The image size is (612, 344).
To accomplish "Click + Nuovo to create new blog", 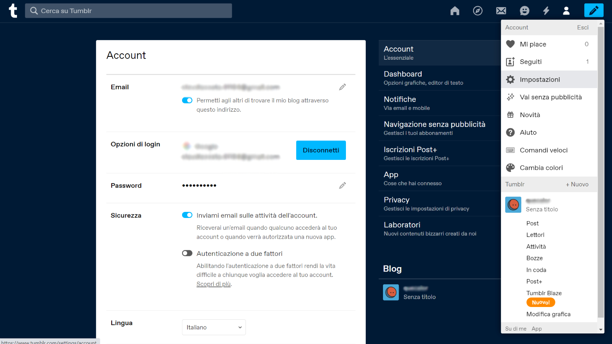I will pyautogui.click(x=577, y=184).
